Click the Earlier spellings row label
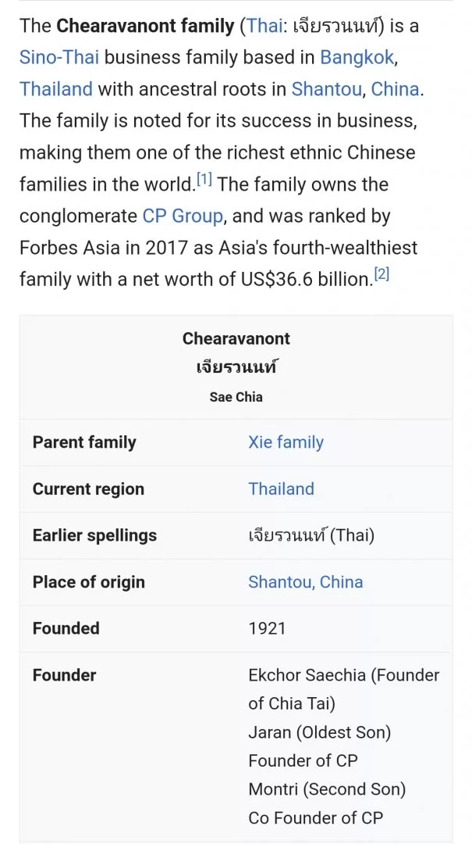Viewport: 472px width, 844px height. (x=94, y=535)
